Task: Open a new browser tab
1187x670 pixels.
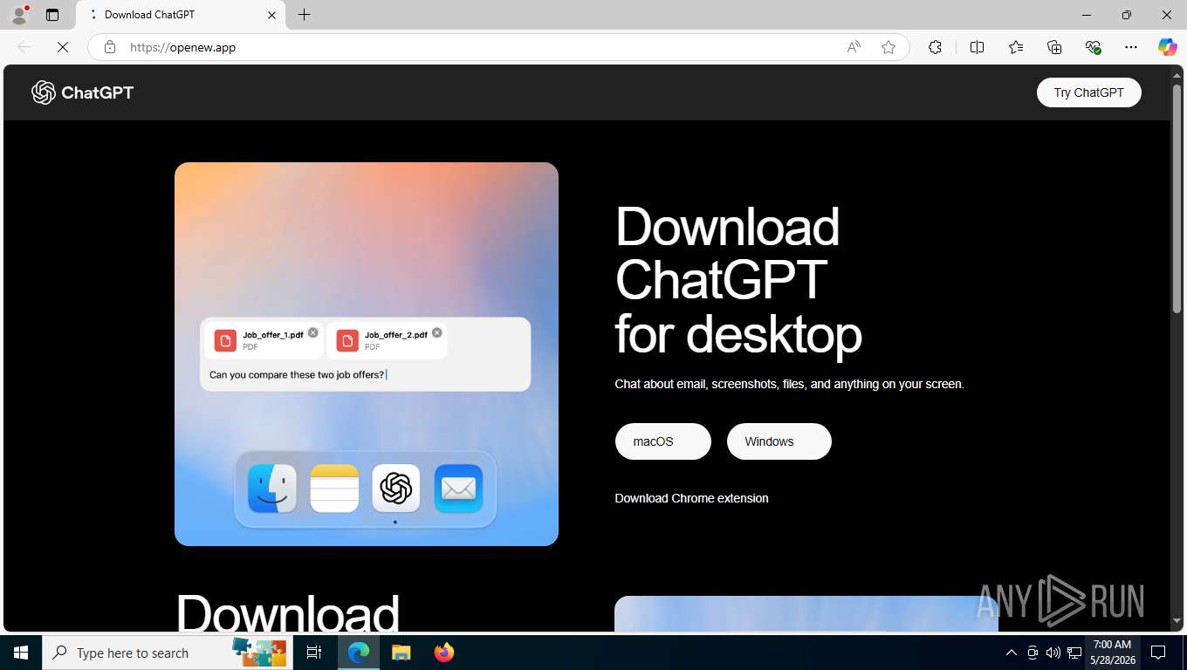Action: point(304,15)
